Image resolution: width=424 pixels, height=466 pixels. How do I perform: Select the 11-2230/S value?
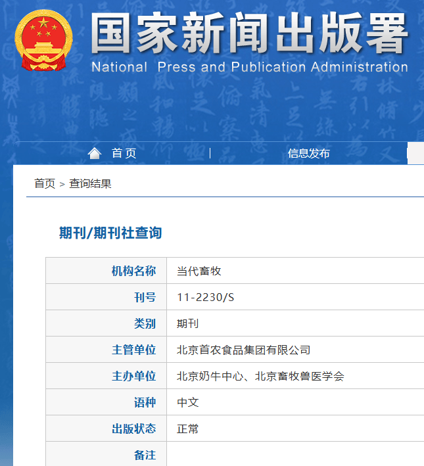(206, 297)
